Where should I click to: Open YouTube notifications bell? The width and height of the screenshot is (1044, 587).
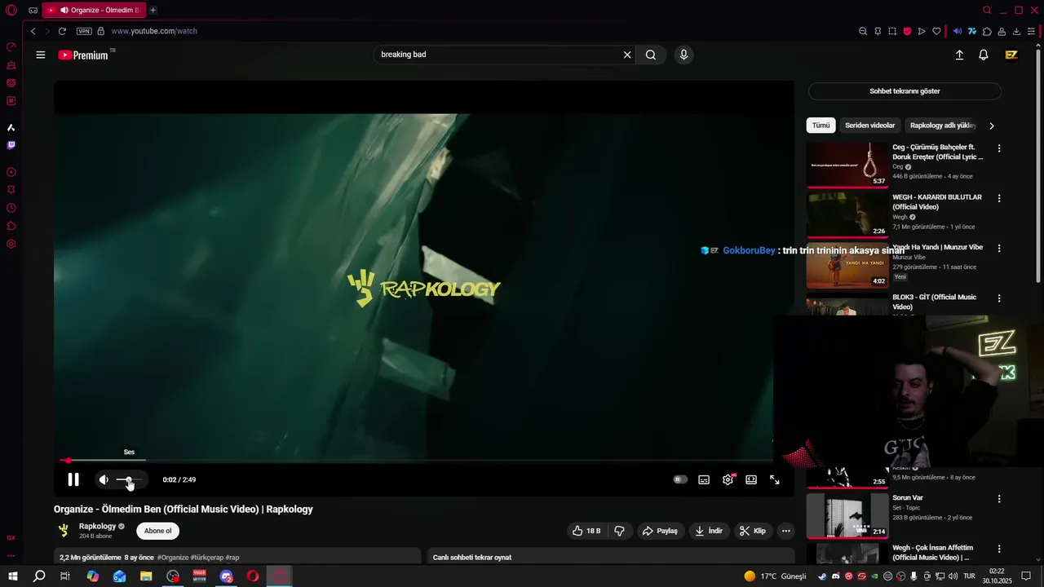984,55
